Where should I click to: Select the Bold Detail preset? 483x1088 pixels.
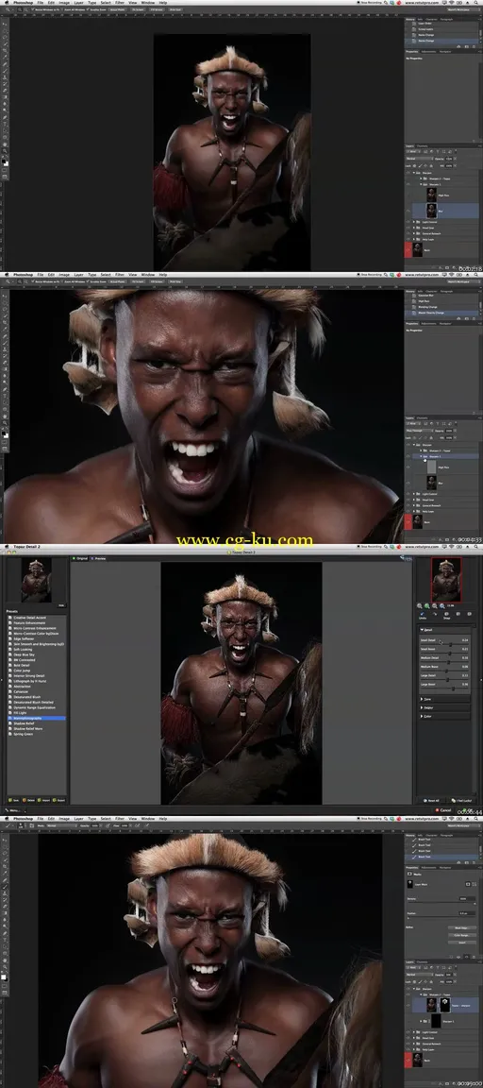point(22,666)
